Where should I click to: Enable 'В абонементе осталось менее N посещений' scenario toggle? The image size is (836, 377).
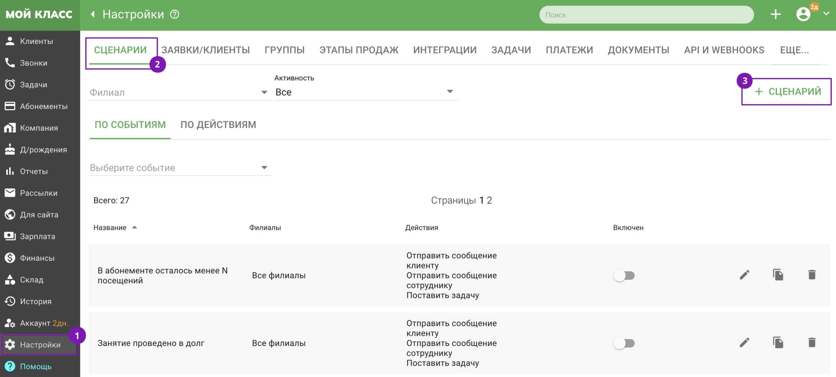(624, 276)
